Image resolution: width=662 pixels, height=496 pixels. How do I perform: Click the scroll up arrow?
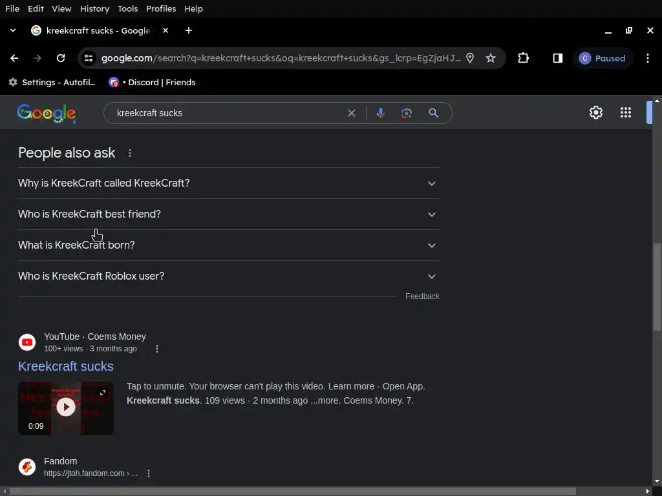coord(657,101)
